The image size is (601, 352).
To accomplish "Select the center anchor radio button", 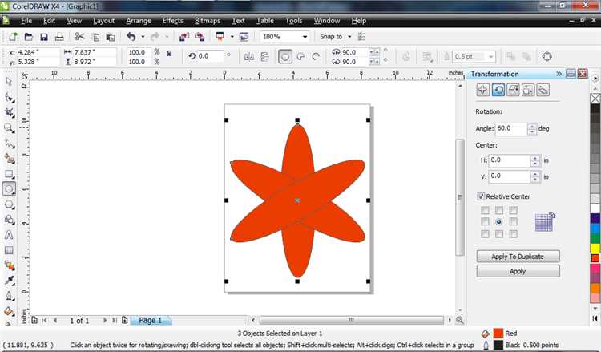I will (498, 221).
